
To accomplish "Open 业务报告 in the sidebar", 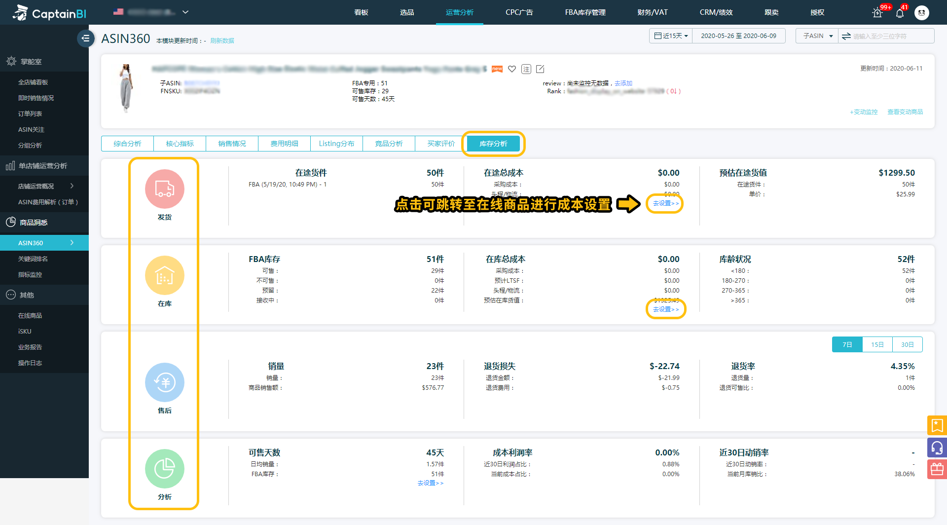I will point(30,347).
